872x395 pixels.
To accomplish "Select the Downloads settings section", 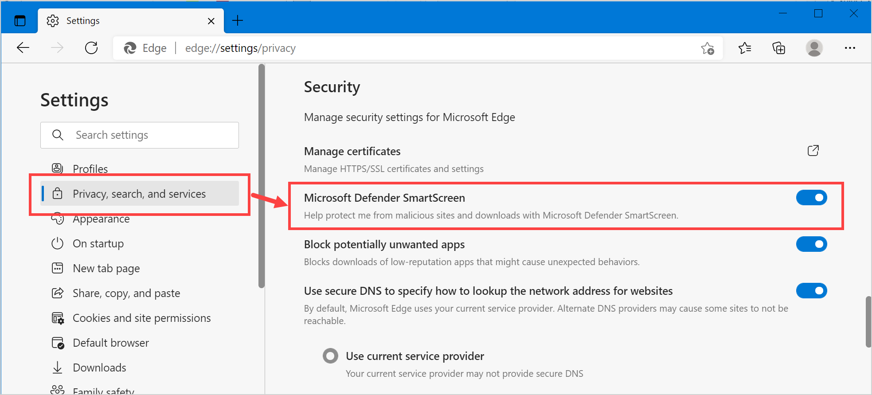I will tap(99, 368).
